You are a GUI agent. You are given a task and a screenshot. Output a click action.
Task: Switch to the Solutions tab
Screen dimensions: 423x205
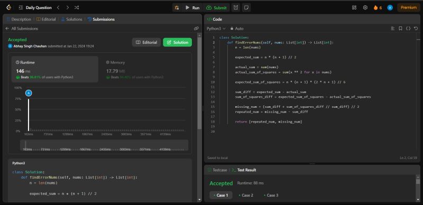(x=71, y=19)
